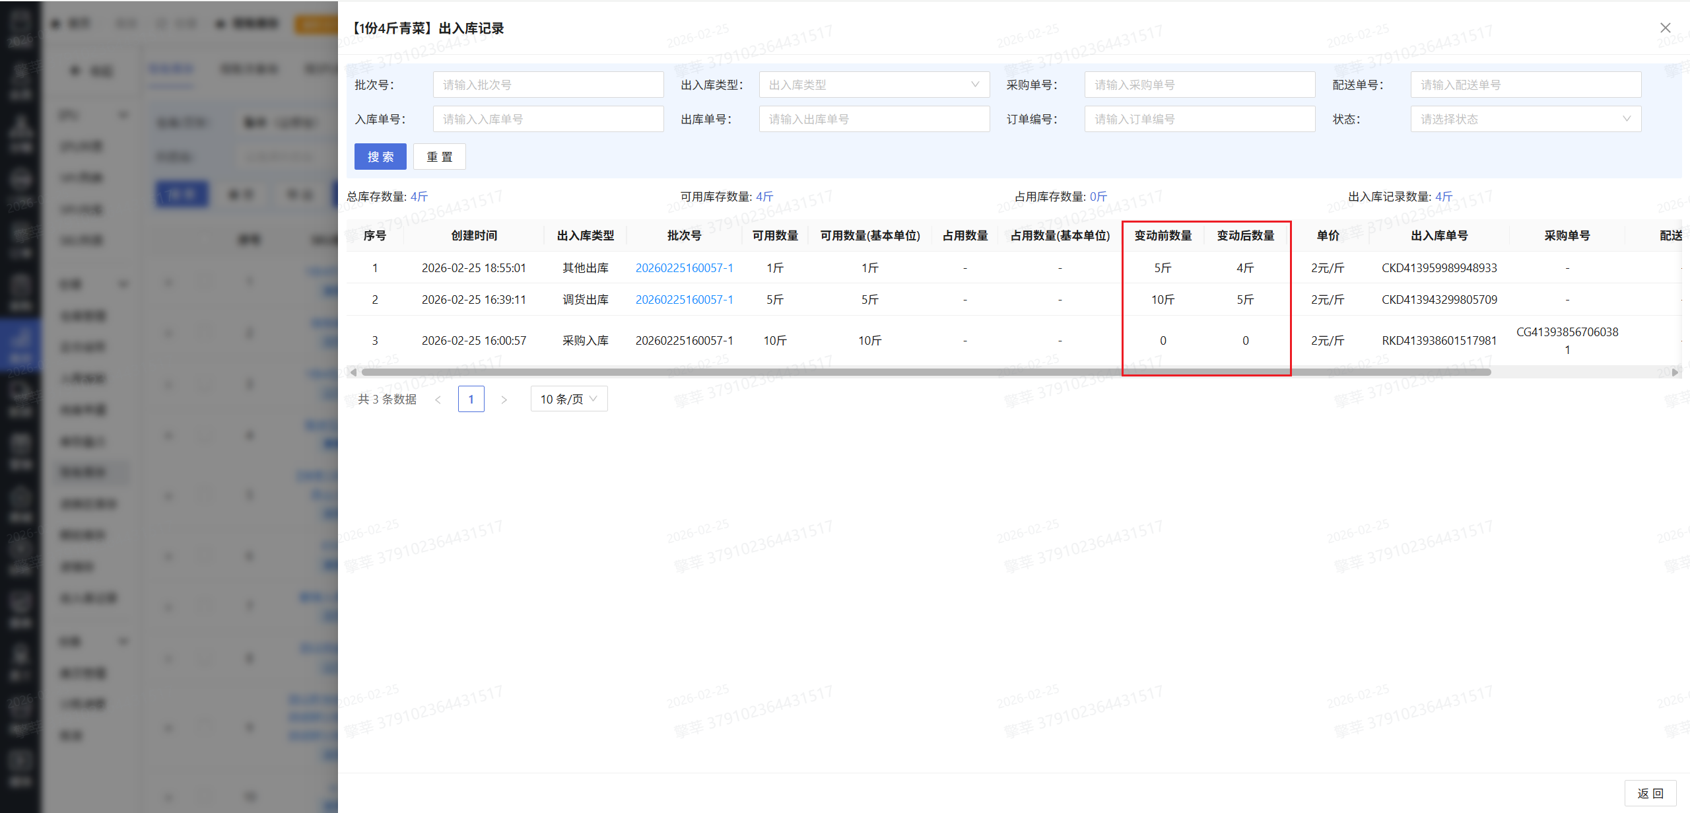
Task: Click the next page arrow
Action: pos(504,400)
